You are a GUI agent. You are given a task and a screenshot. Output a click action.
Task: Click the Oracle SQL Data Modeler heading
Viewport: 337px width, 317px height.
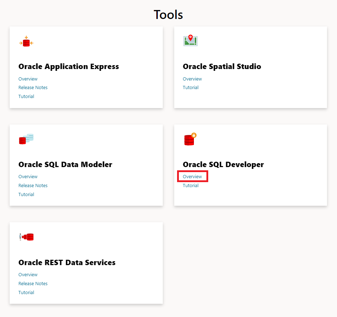pos(65,165)
